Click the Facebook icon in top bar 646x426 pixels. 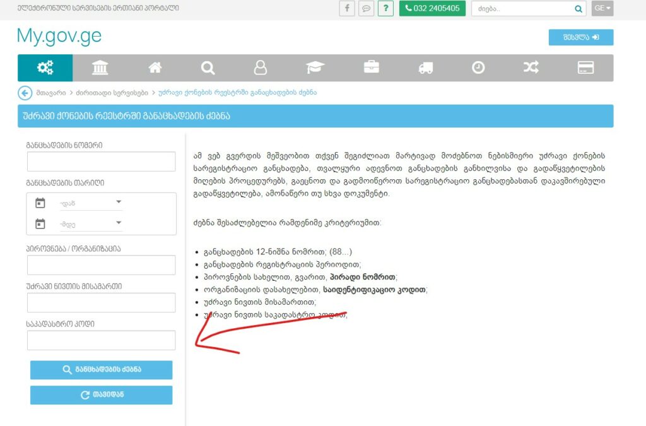(x=347, y=9)
